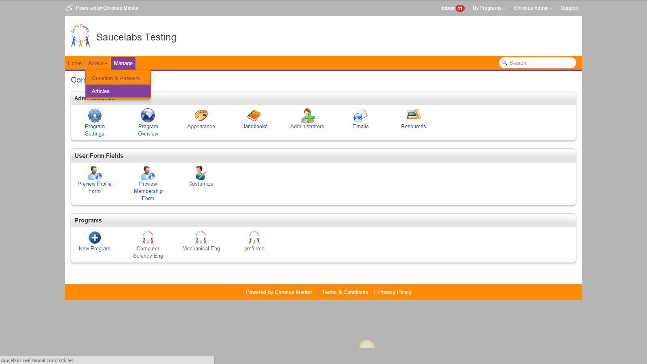This screenshot has height=364, width=647.
Task: Open Appearance palette icon
Action: click(201, 116)
